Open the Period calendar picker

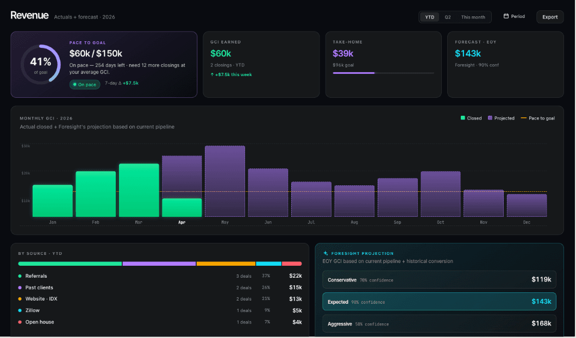click(x=514, y=16)
